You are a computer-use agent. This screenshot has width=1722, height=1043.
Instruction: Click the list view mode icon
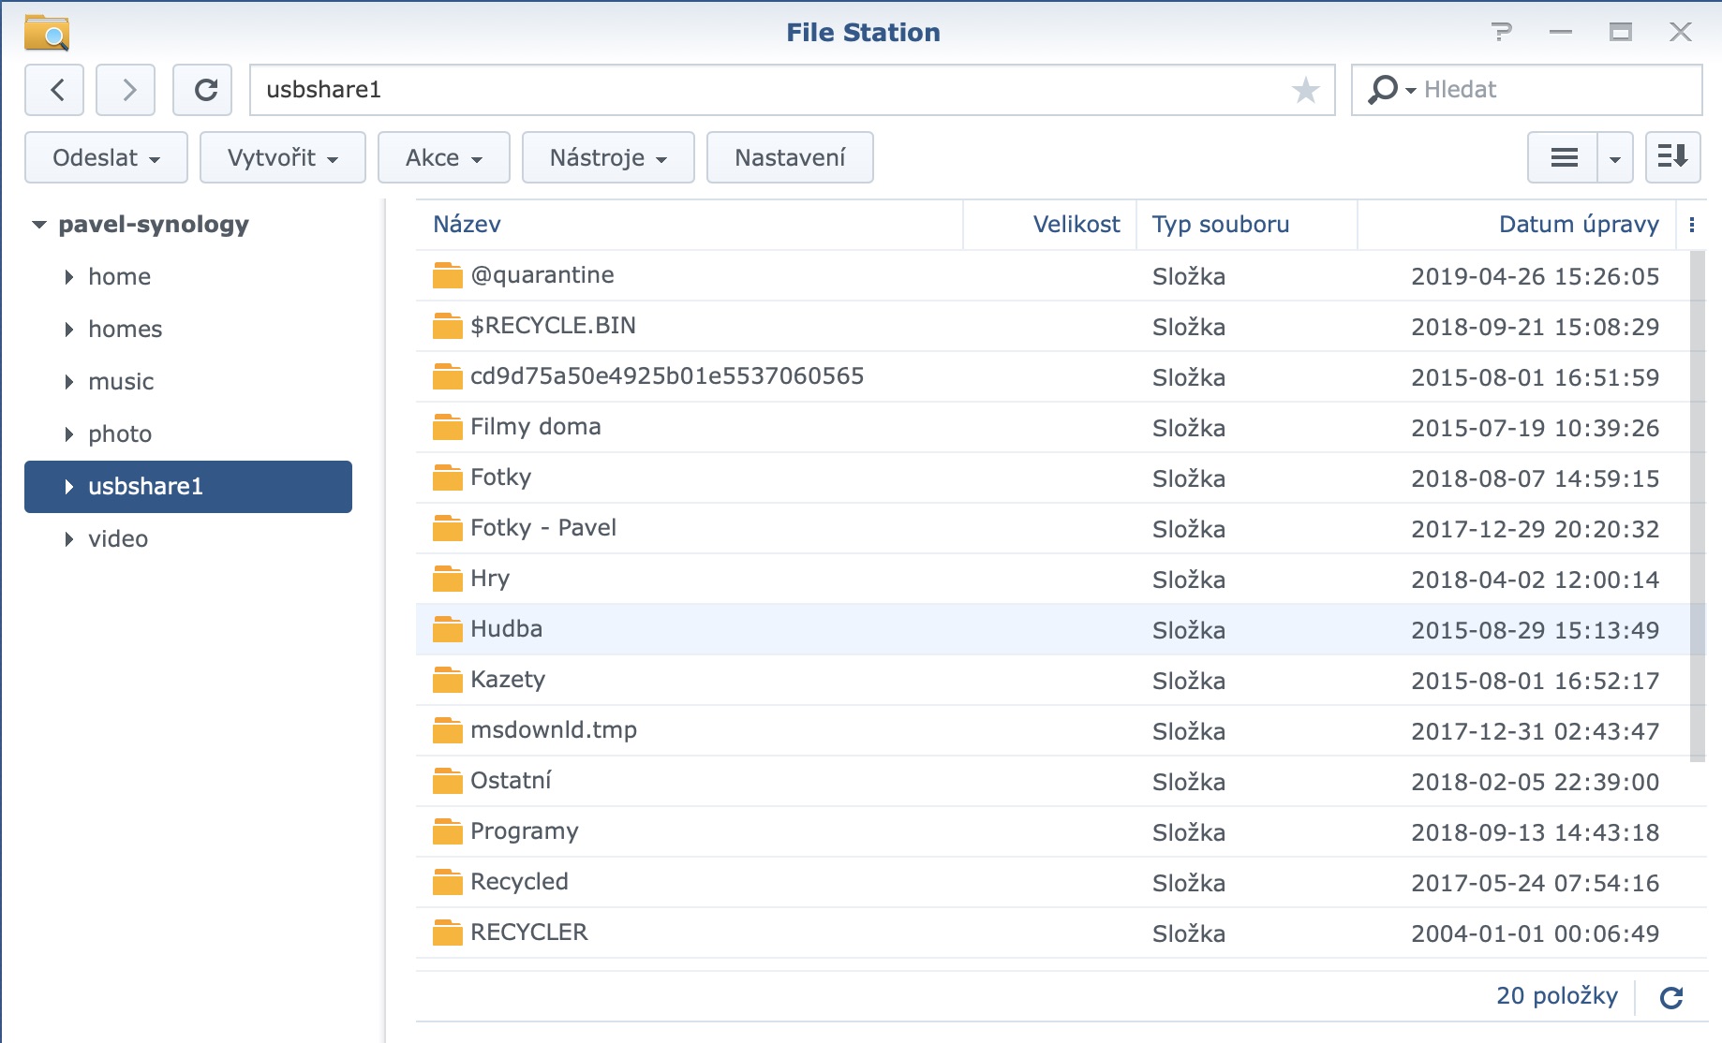pos(1563,157)
